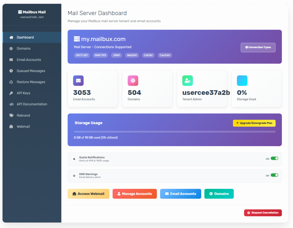Viewport: 293px width, 228px height.
Task: Click the WebDAV connection badge
Action: pyautogui.click(x=132, y=55)
